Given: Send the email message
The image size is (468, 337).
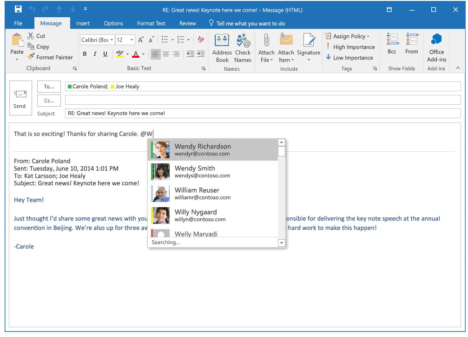Looking at the screenshot, I should pos(20,98).
